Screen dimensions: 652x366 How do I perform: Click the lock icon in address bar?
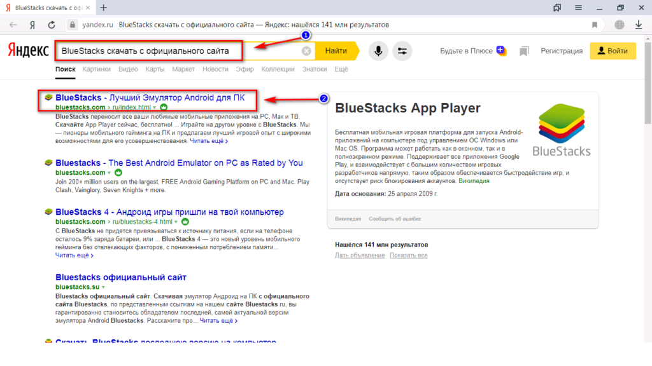(73, 25)
